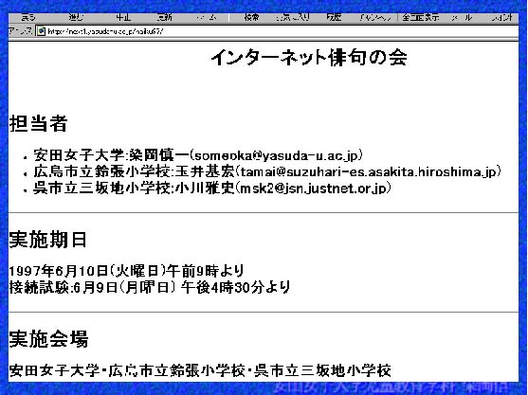Click someoka@yasuda-u.ac.jp email address
528x395 pixels.
[276, 155]
